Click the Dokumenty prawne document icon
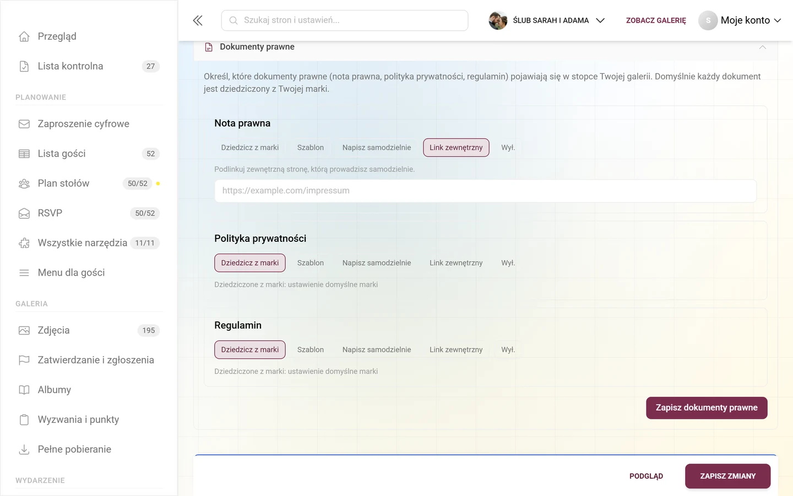Image resolution: width=793 pixels, height=496 pixels. click(x=209, y=47)
